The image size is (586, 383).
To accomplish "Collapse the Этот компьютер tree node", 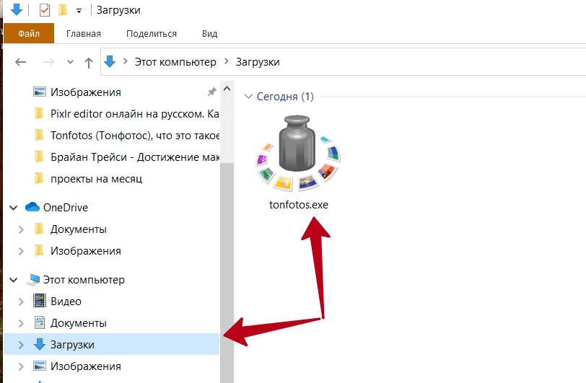I will (14, 280).
